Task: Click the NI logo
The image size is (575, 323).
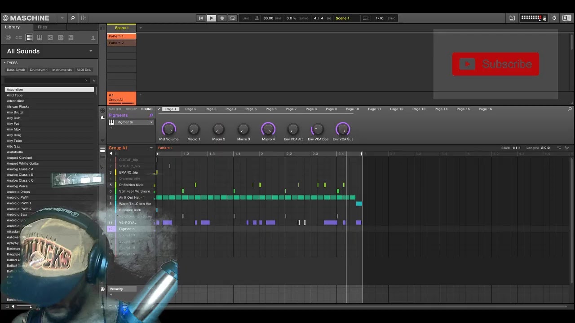Action: (x=566, y=18)
